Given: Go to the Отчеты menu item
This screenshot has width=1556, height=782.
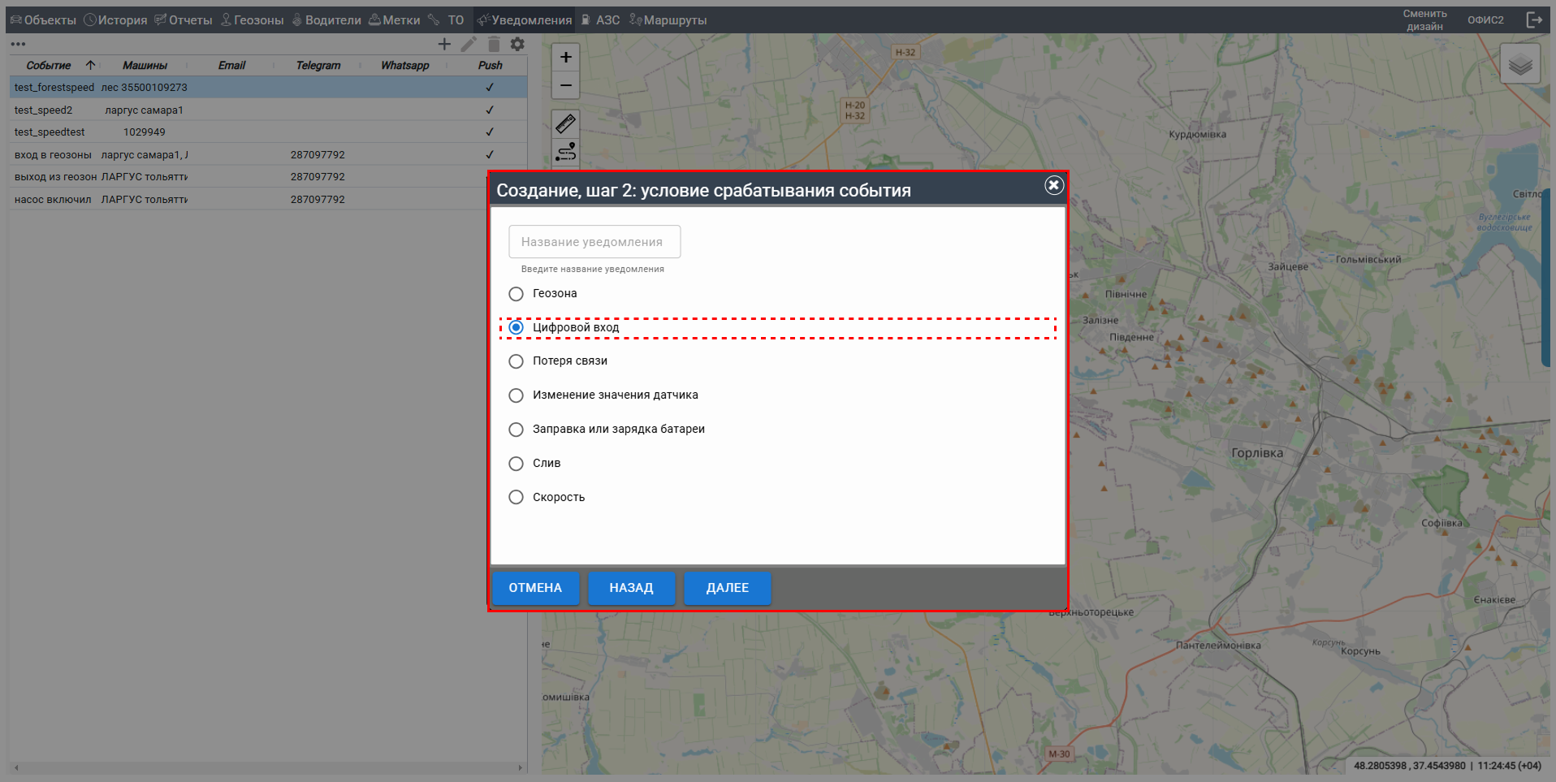Looking at the screenshot, I should click(x=184, y=19).
